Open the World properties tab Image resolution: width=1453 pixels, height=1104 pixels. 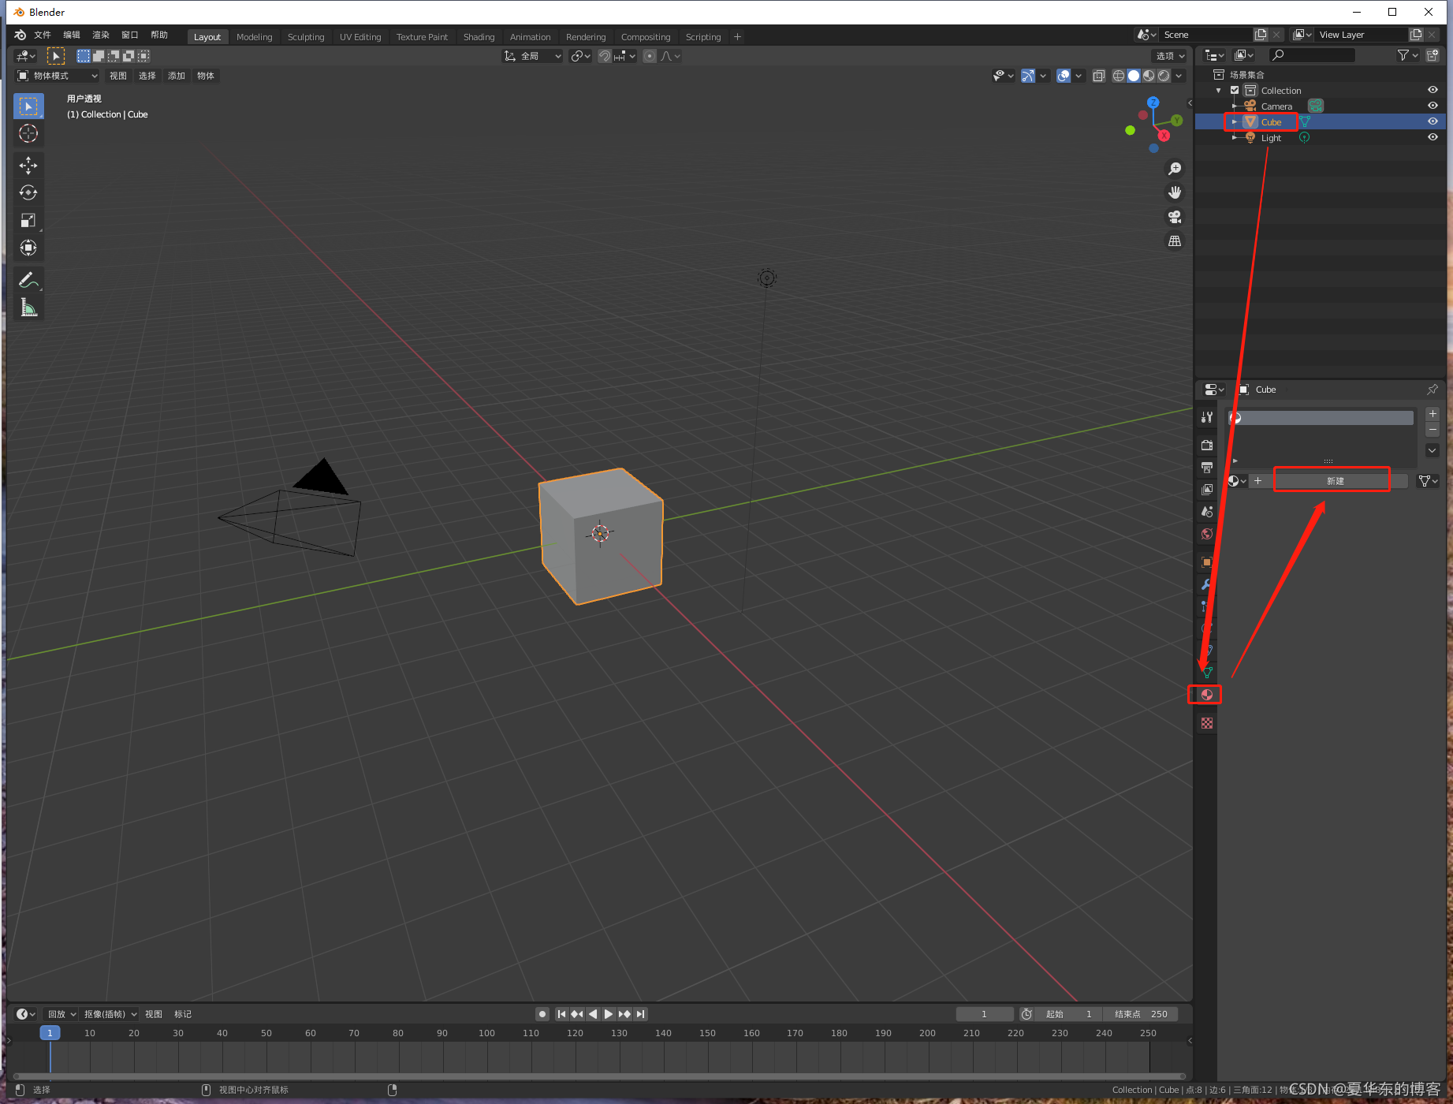[1206, 534]
